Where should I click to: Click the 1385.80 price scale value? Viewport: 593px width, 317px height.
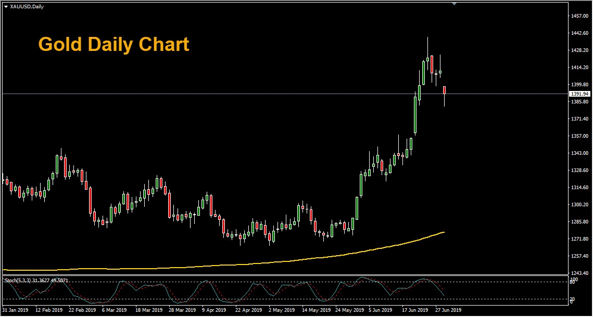579,102
